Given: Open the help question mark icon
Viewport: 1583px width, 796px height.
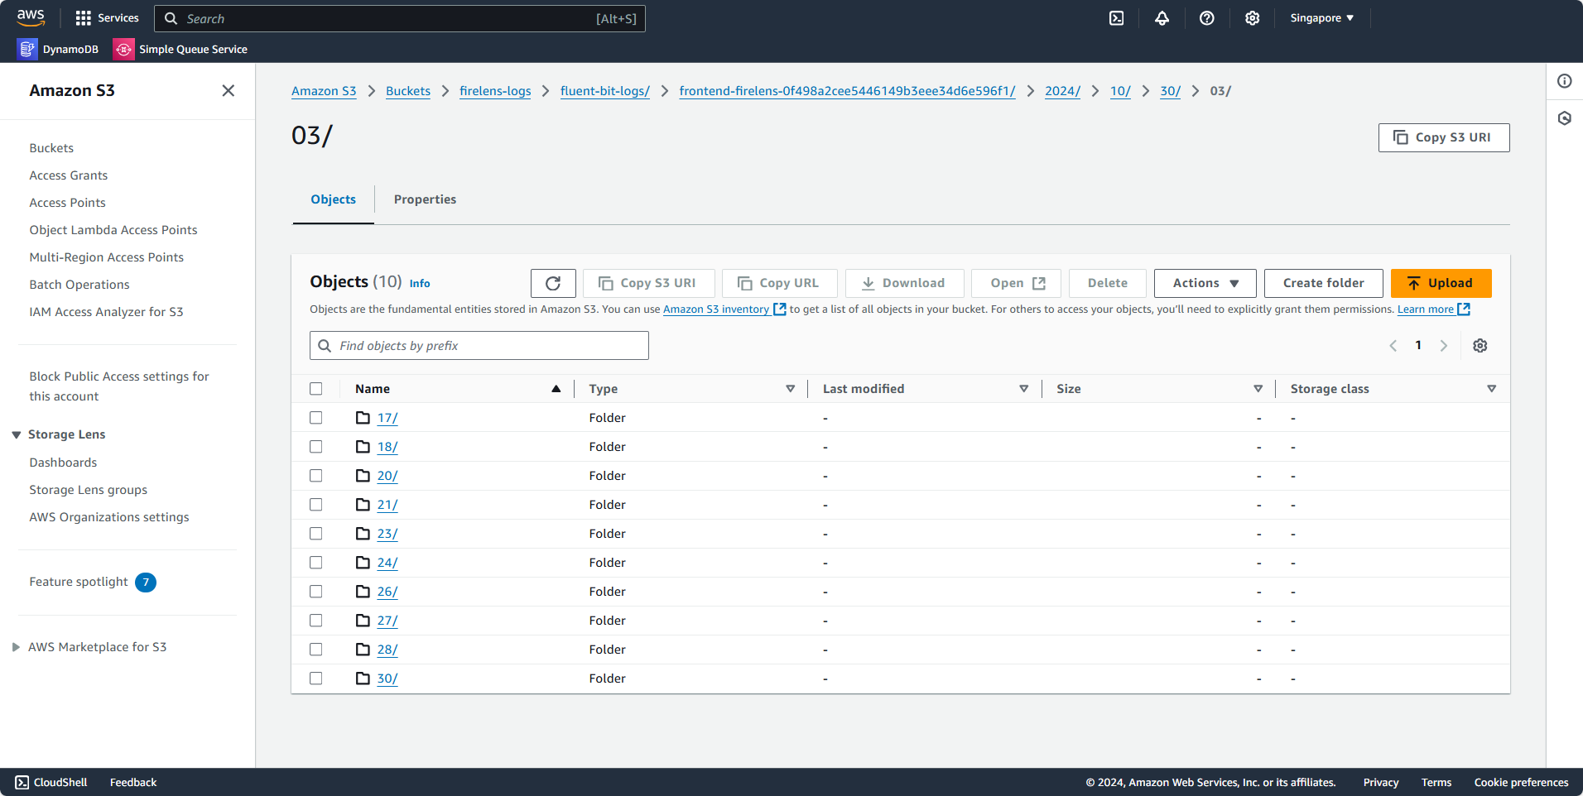Looking at the screenshot, I should (1207, 18).
